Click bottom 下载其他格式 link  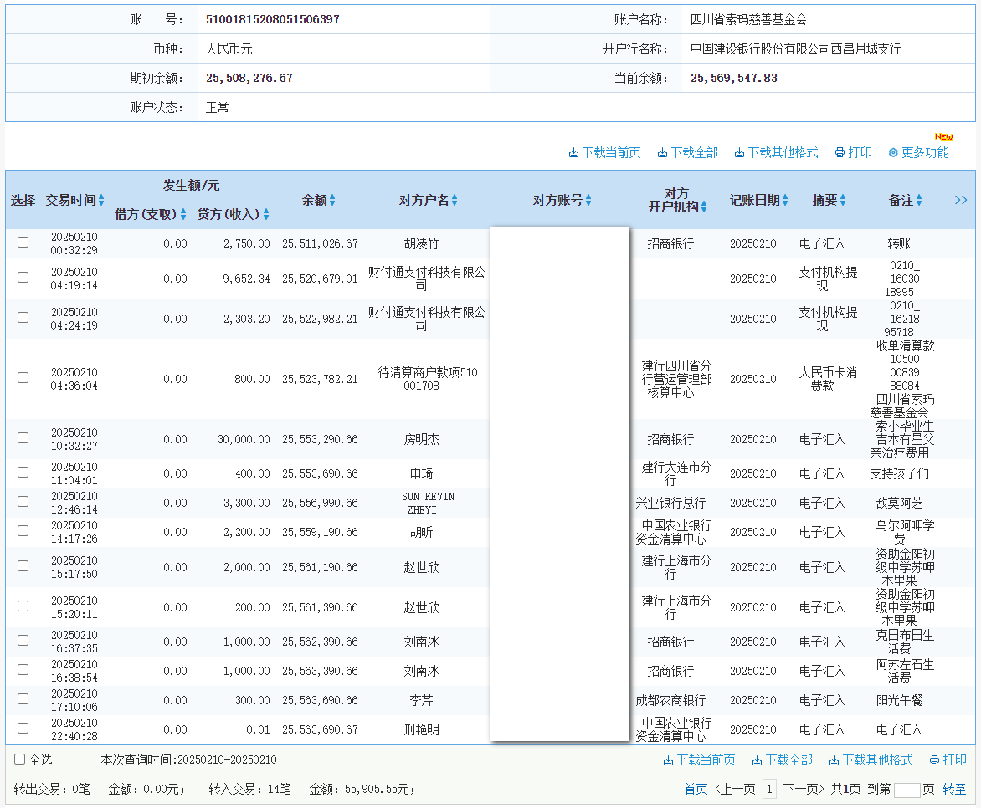[878, 759]
